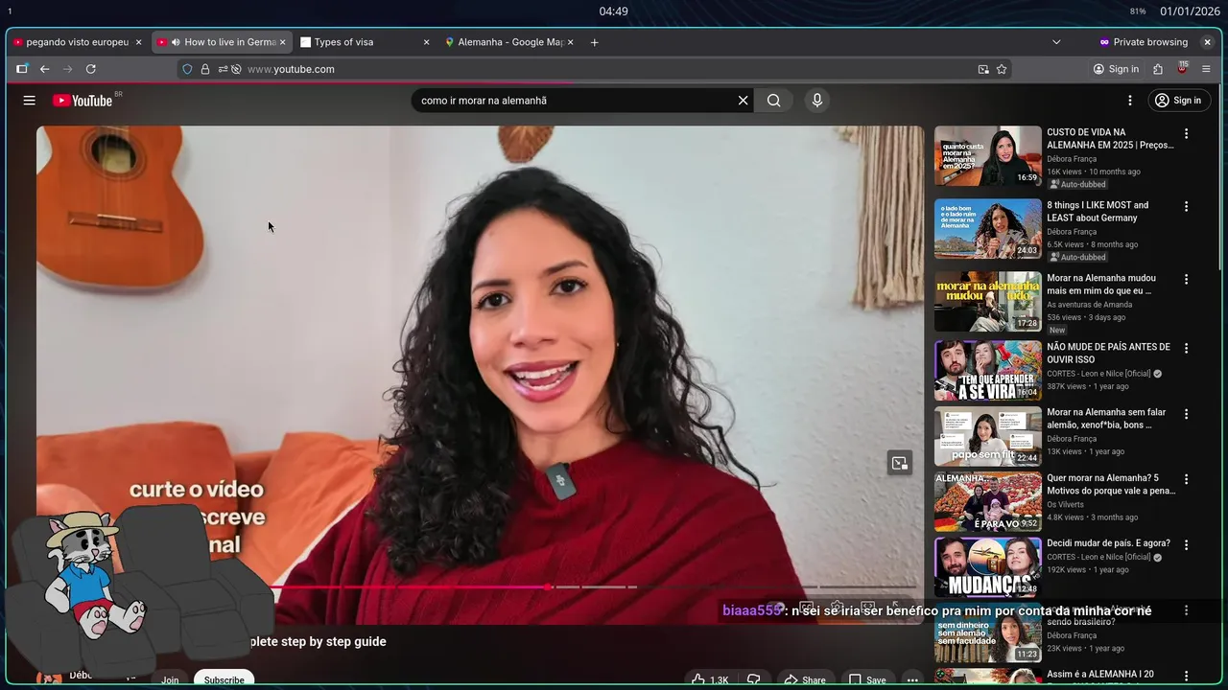Open the 9:52 'É PARA VO' thumbnail

(988, 501)
